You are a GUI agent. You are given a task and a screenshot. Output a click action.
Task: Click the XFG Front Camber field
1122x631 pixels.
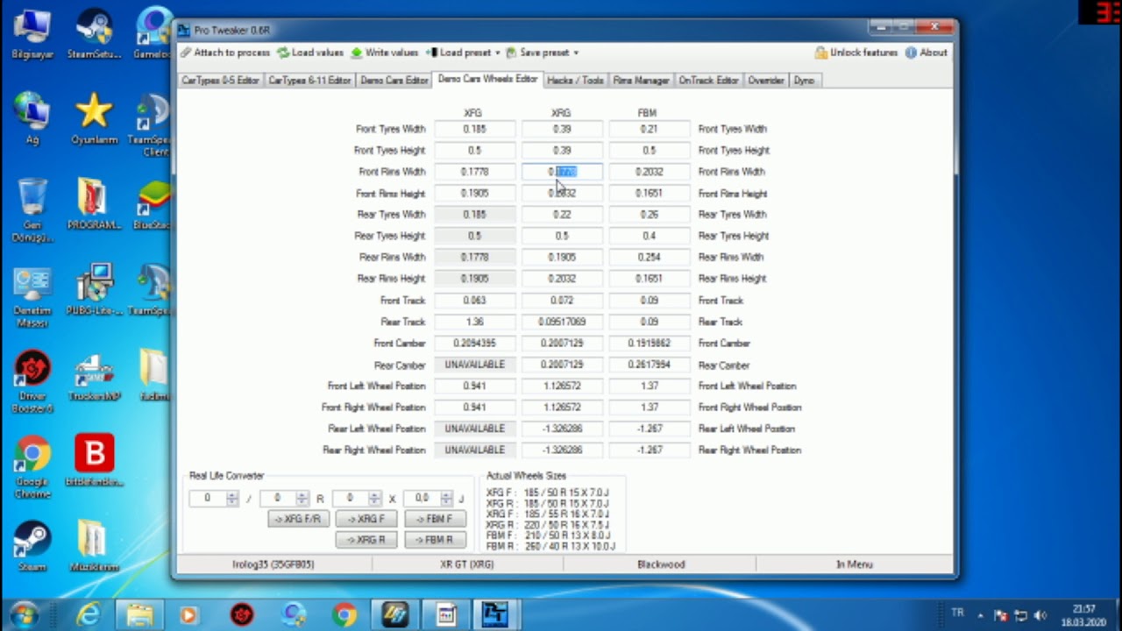474,344
